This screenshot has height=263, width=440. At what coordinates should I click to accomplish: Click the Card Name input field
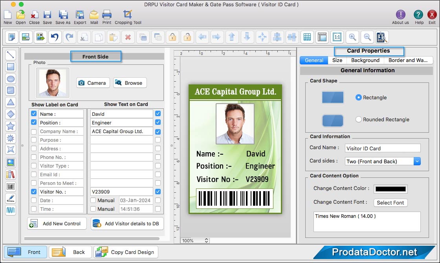[x=383, y=148]
